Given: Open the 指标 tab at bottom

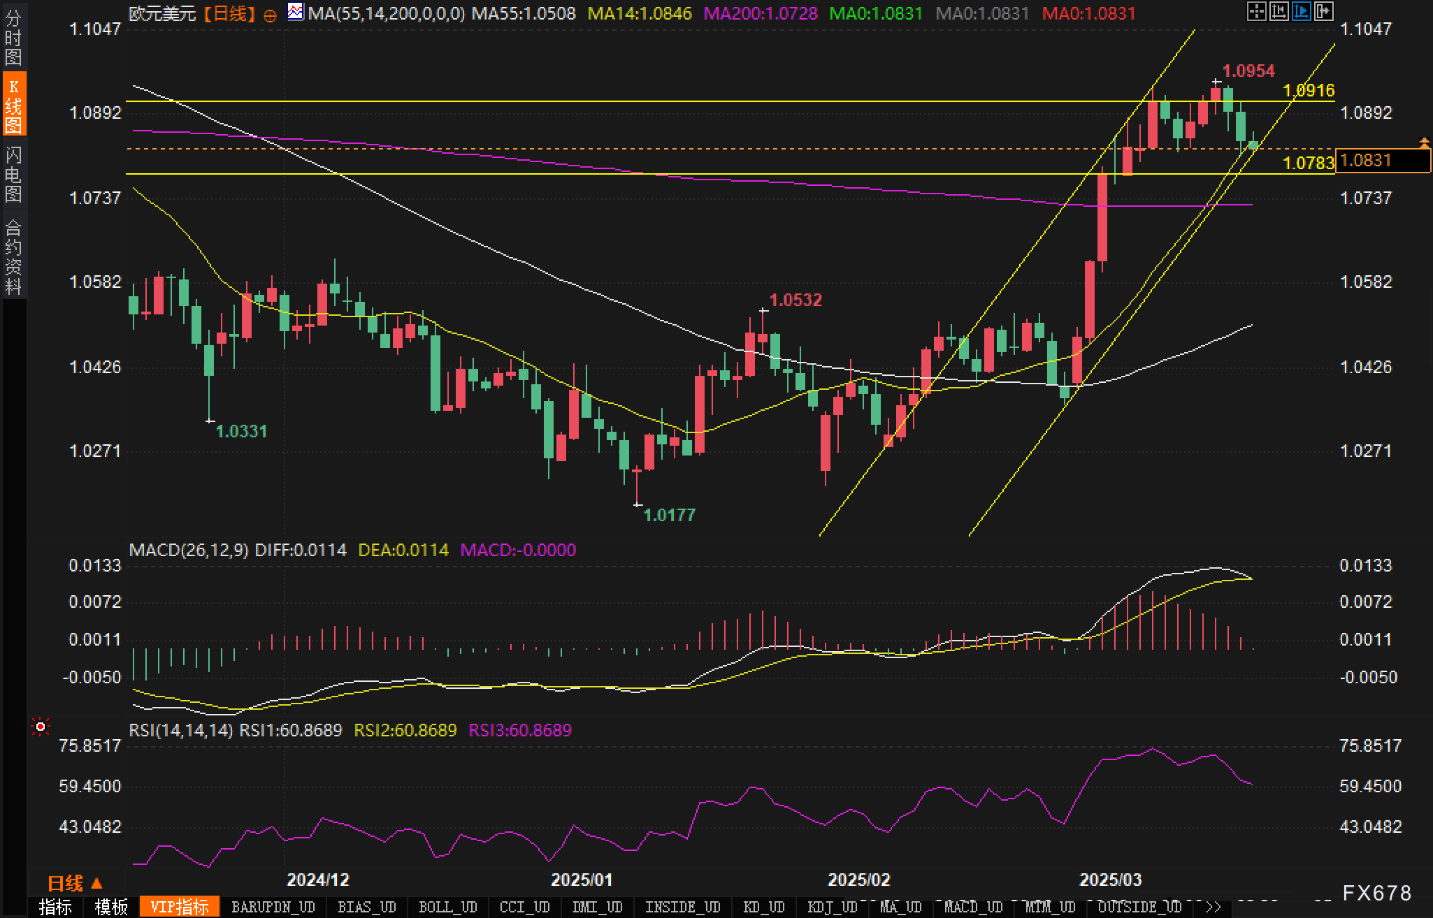Looking at the screenshot, I should pyautogui.click(x=55, y=907).
